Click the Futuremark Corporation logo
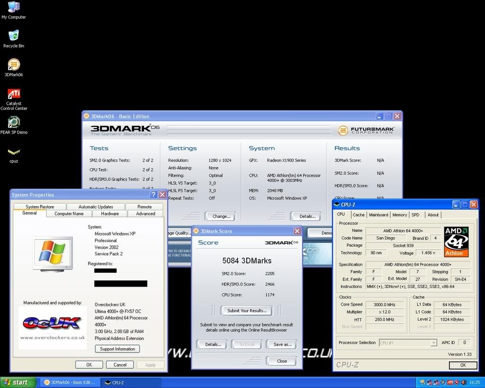Screen dimensions: 485x388 pyautogui.click(x=366, y=130)
